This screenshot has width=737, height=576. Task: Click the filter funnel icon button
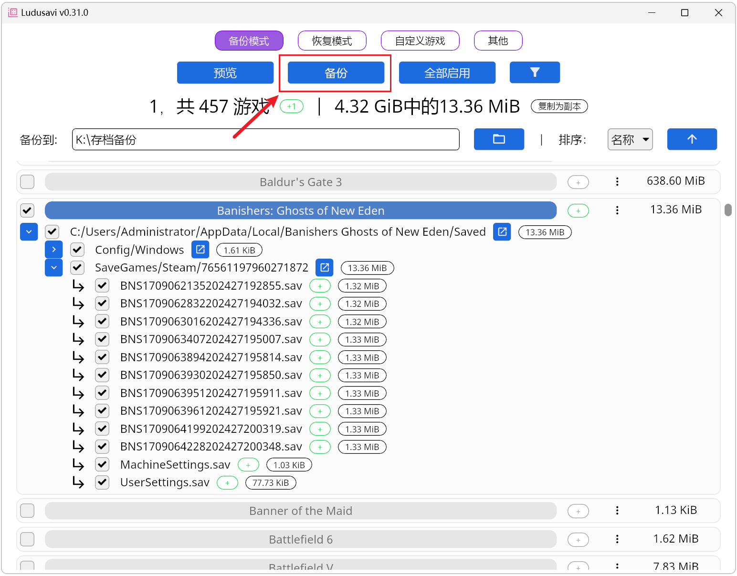click(x=535, y=73)
